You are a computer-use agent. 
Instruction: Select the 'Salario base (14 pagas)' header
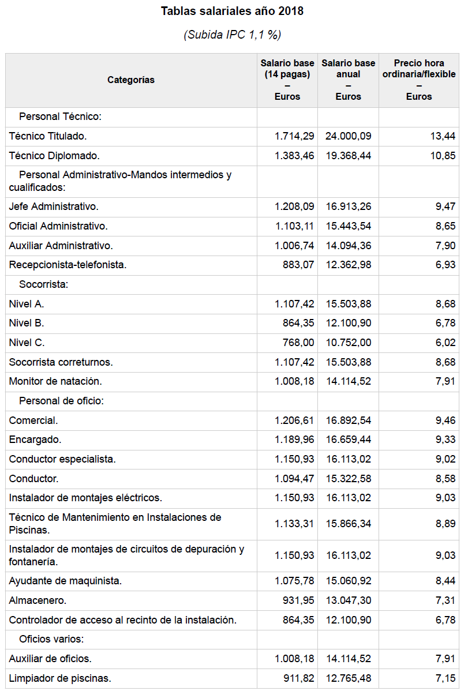pyautogui.click(x=287, y=80)
